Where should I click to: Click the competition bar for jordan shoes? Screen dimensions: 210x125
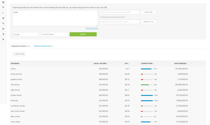pyautogui.click(x=147, y=95)
